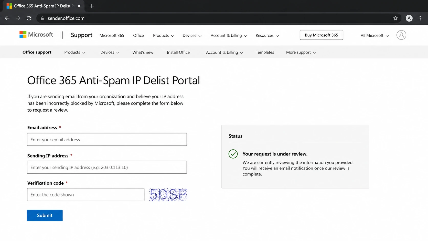Open Chrome three-dot menu
This screenshot has height=241, width=428.
tap(420, 18)
